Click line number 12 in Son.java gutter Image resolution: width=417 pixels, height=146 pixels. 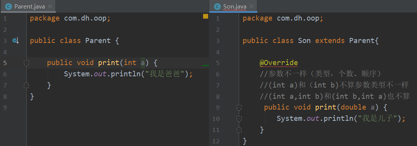(216, 141)
